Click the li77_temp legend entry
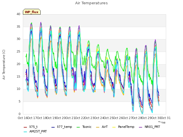Screen dimensions: 183x137 click(x=62, y=127)
